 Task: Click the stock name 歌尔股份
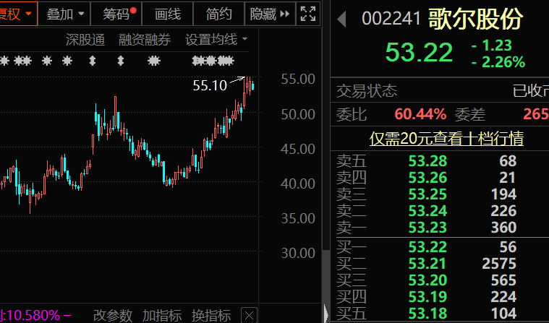(x=476, y=19)
